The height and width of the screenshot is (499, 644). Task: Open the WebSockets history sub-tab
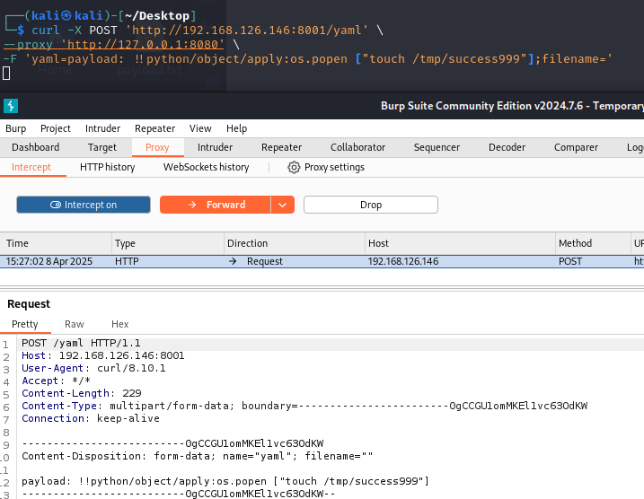[x=207, y=168]
